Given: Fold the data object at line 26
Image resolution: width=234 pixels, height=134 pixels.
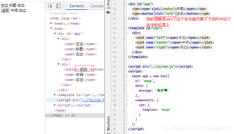Looking at the screenshot, I should click(127, 86).
